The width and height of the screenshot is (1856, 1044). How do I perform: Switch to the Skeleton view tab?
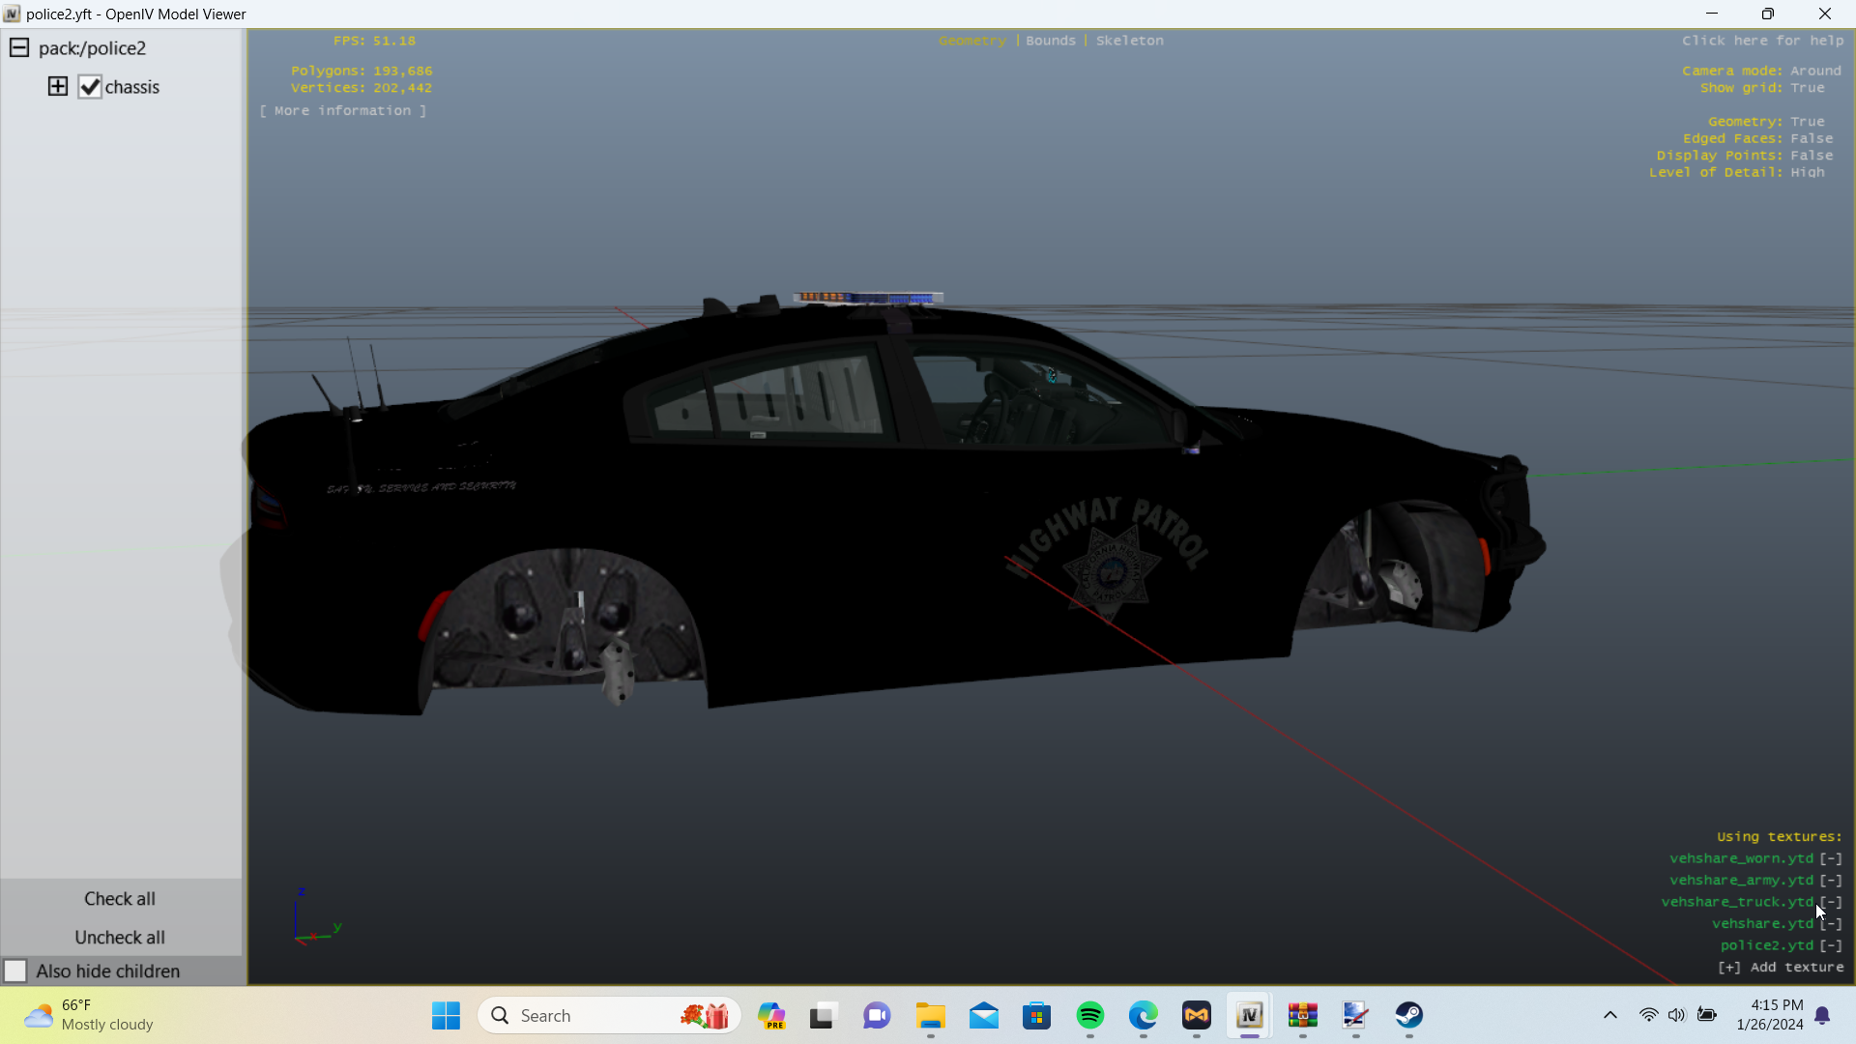click(1129, 41)
